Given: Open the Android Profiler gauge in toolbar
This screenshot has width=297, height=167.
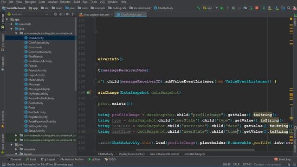Looking at the screenshot, I should [x=245, y=8].
